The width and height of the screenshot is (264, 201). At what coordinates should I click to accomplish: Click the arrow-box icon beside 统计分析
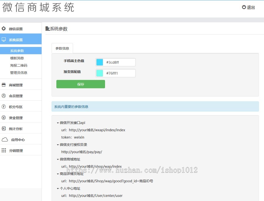[4, 129]
